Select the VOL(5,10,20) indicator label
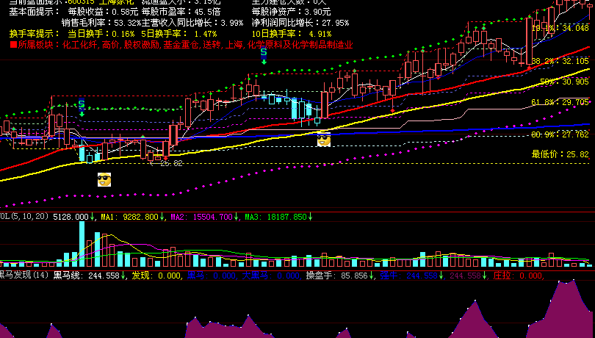 [x=24, y=217]
